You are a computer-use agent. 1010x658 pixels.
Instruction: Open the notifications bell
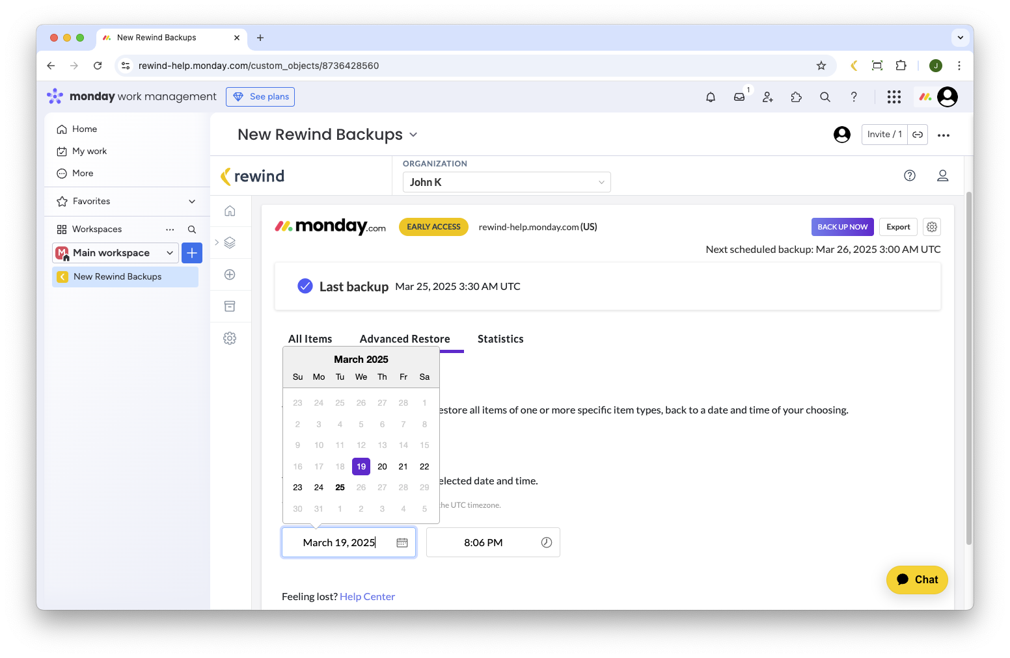[x=711, y=97]
